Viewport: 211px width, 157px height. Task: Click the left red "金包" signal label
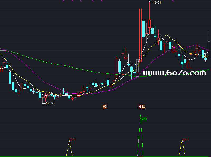coord(72,139)
